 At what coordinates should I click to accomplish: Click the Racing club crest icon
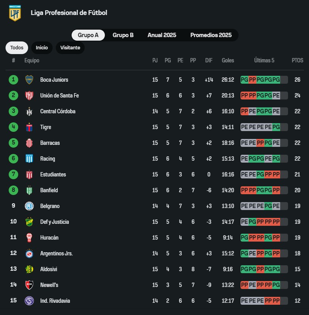pyautogui.click(x=29, y=159)
